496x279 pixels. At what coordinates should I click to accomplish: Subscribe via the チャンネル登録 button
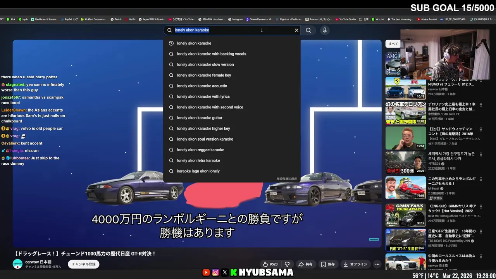(84, 264)
